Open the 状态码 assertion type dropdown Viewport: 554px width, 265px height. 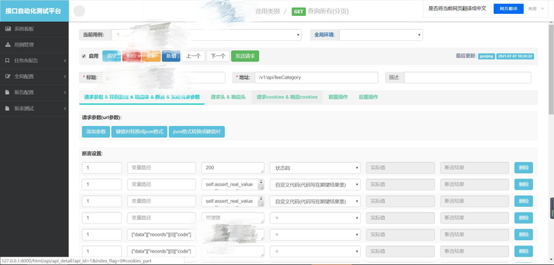pos(315,168)
